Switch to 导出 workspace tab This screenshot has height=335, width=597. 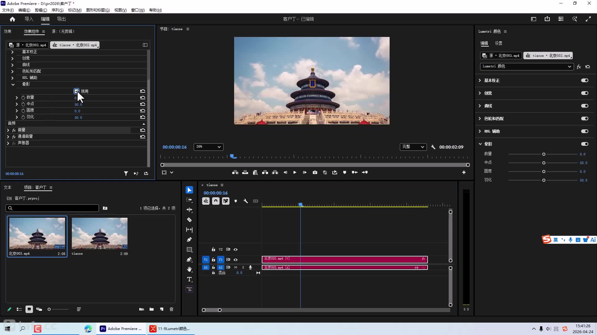click(x=61, y=19)
